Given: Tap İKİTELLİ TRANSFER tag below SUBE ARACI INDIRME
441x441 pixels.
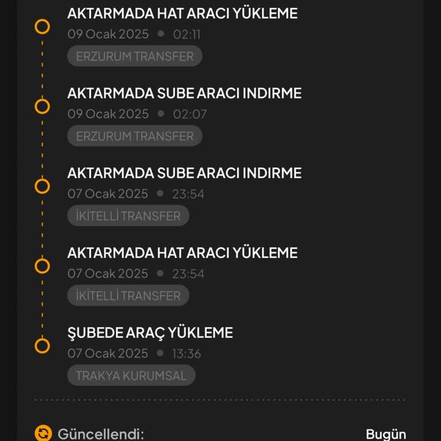Looking at the screenshot, I should click(128, 216).
